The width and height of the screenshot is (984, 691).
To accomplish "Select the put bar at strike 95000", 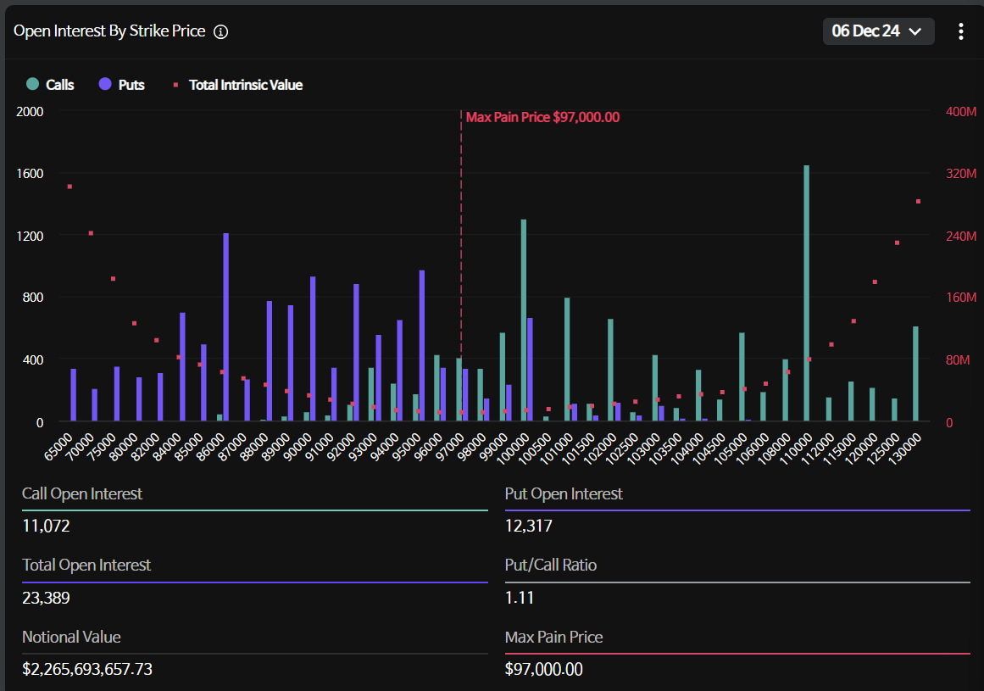I will pyautogui.click(x=422, y=345).
